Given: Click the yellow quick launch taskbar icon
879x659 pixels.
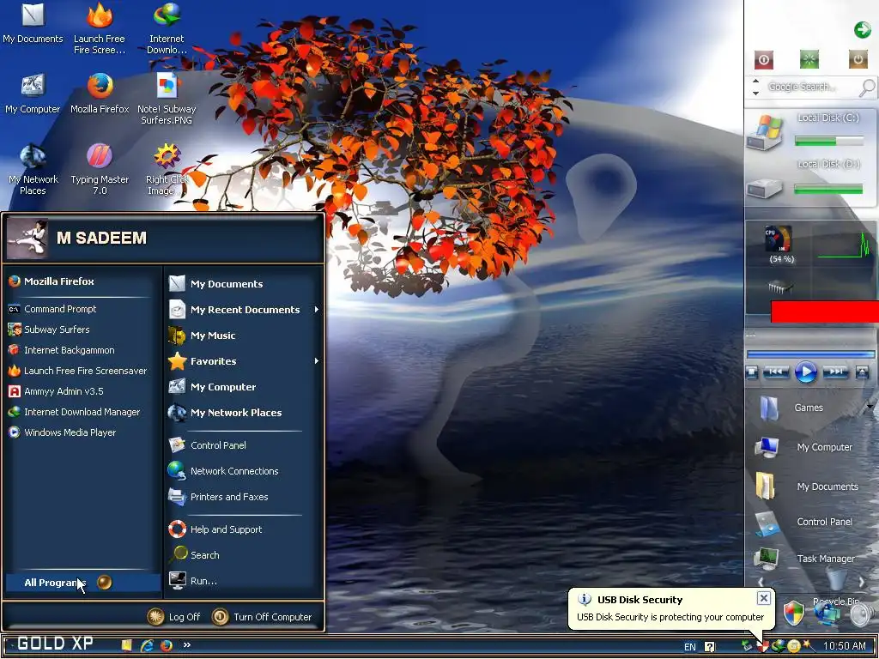Looking at the screenshot, I should click(127, 645).
